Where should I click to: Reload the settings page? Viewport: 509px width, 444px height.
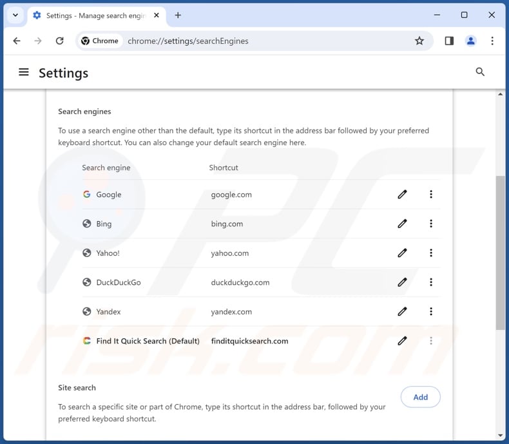coord(59,41)
